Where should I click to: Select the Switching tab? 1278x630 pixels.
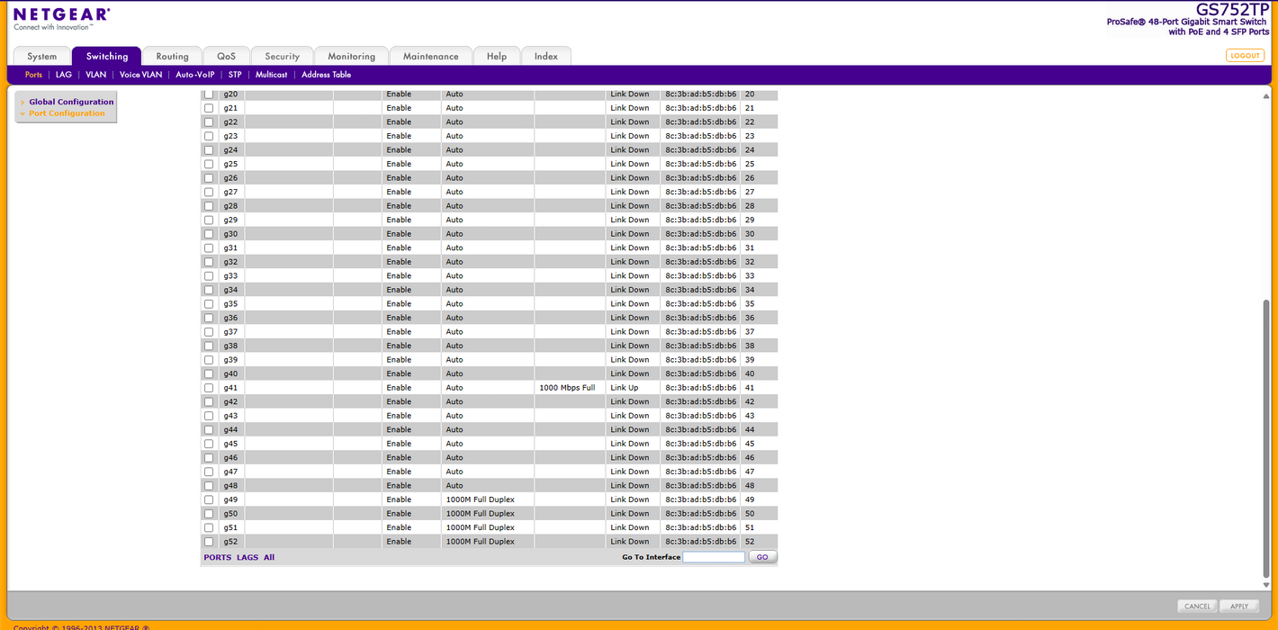pos(107,56)
